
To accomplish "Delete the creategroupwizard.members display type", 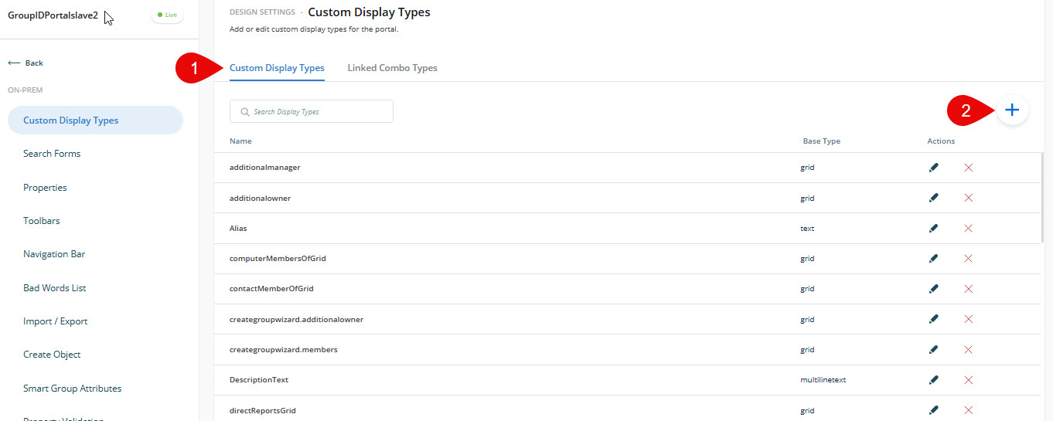I will coord(968,350).
